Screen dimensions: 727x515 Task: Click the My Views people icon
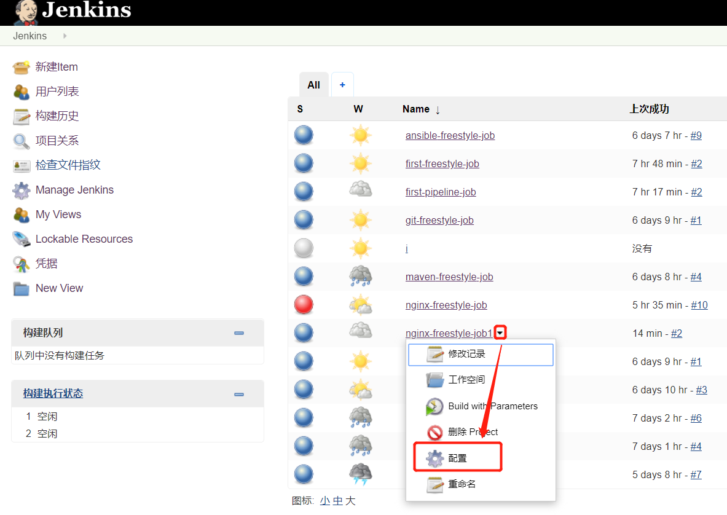tap(22, 214)
